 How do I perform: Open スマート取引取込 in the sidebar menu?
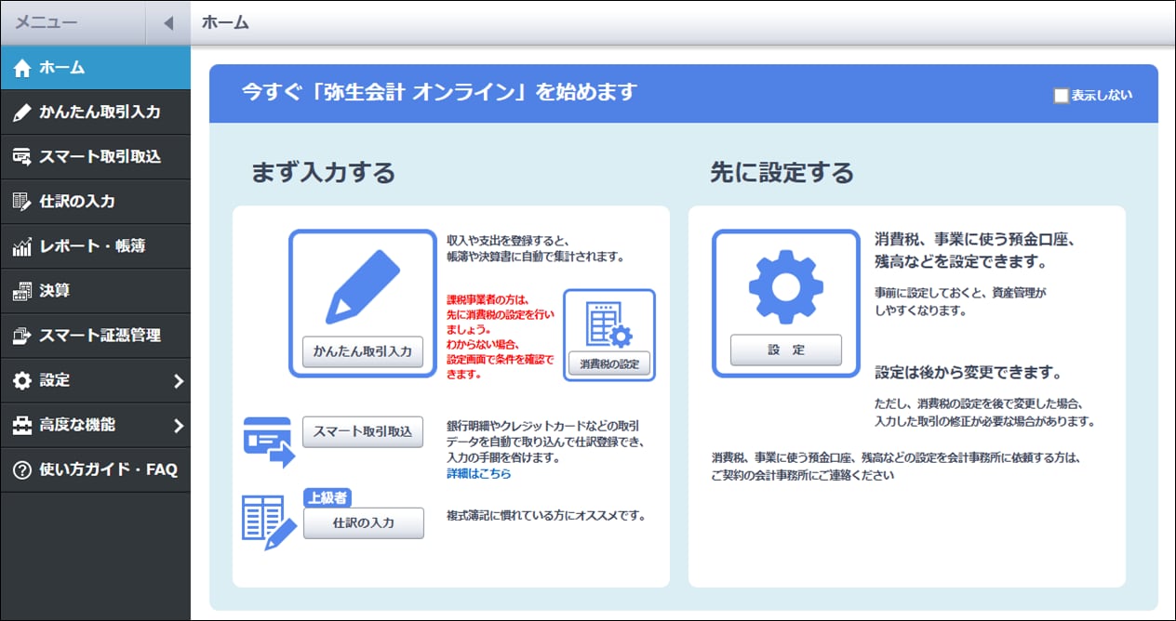[x=100, y=157]
